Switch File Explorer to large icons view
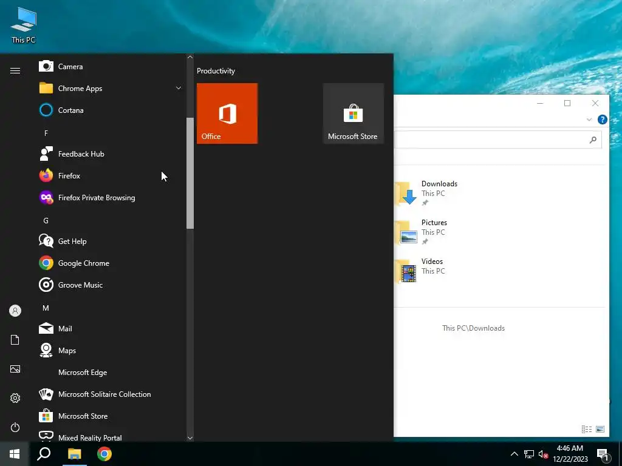The height and width of the screenshot is (466, 622). coord(600,429)
